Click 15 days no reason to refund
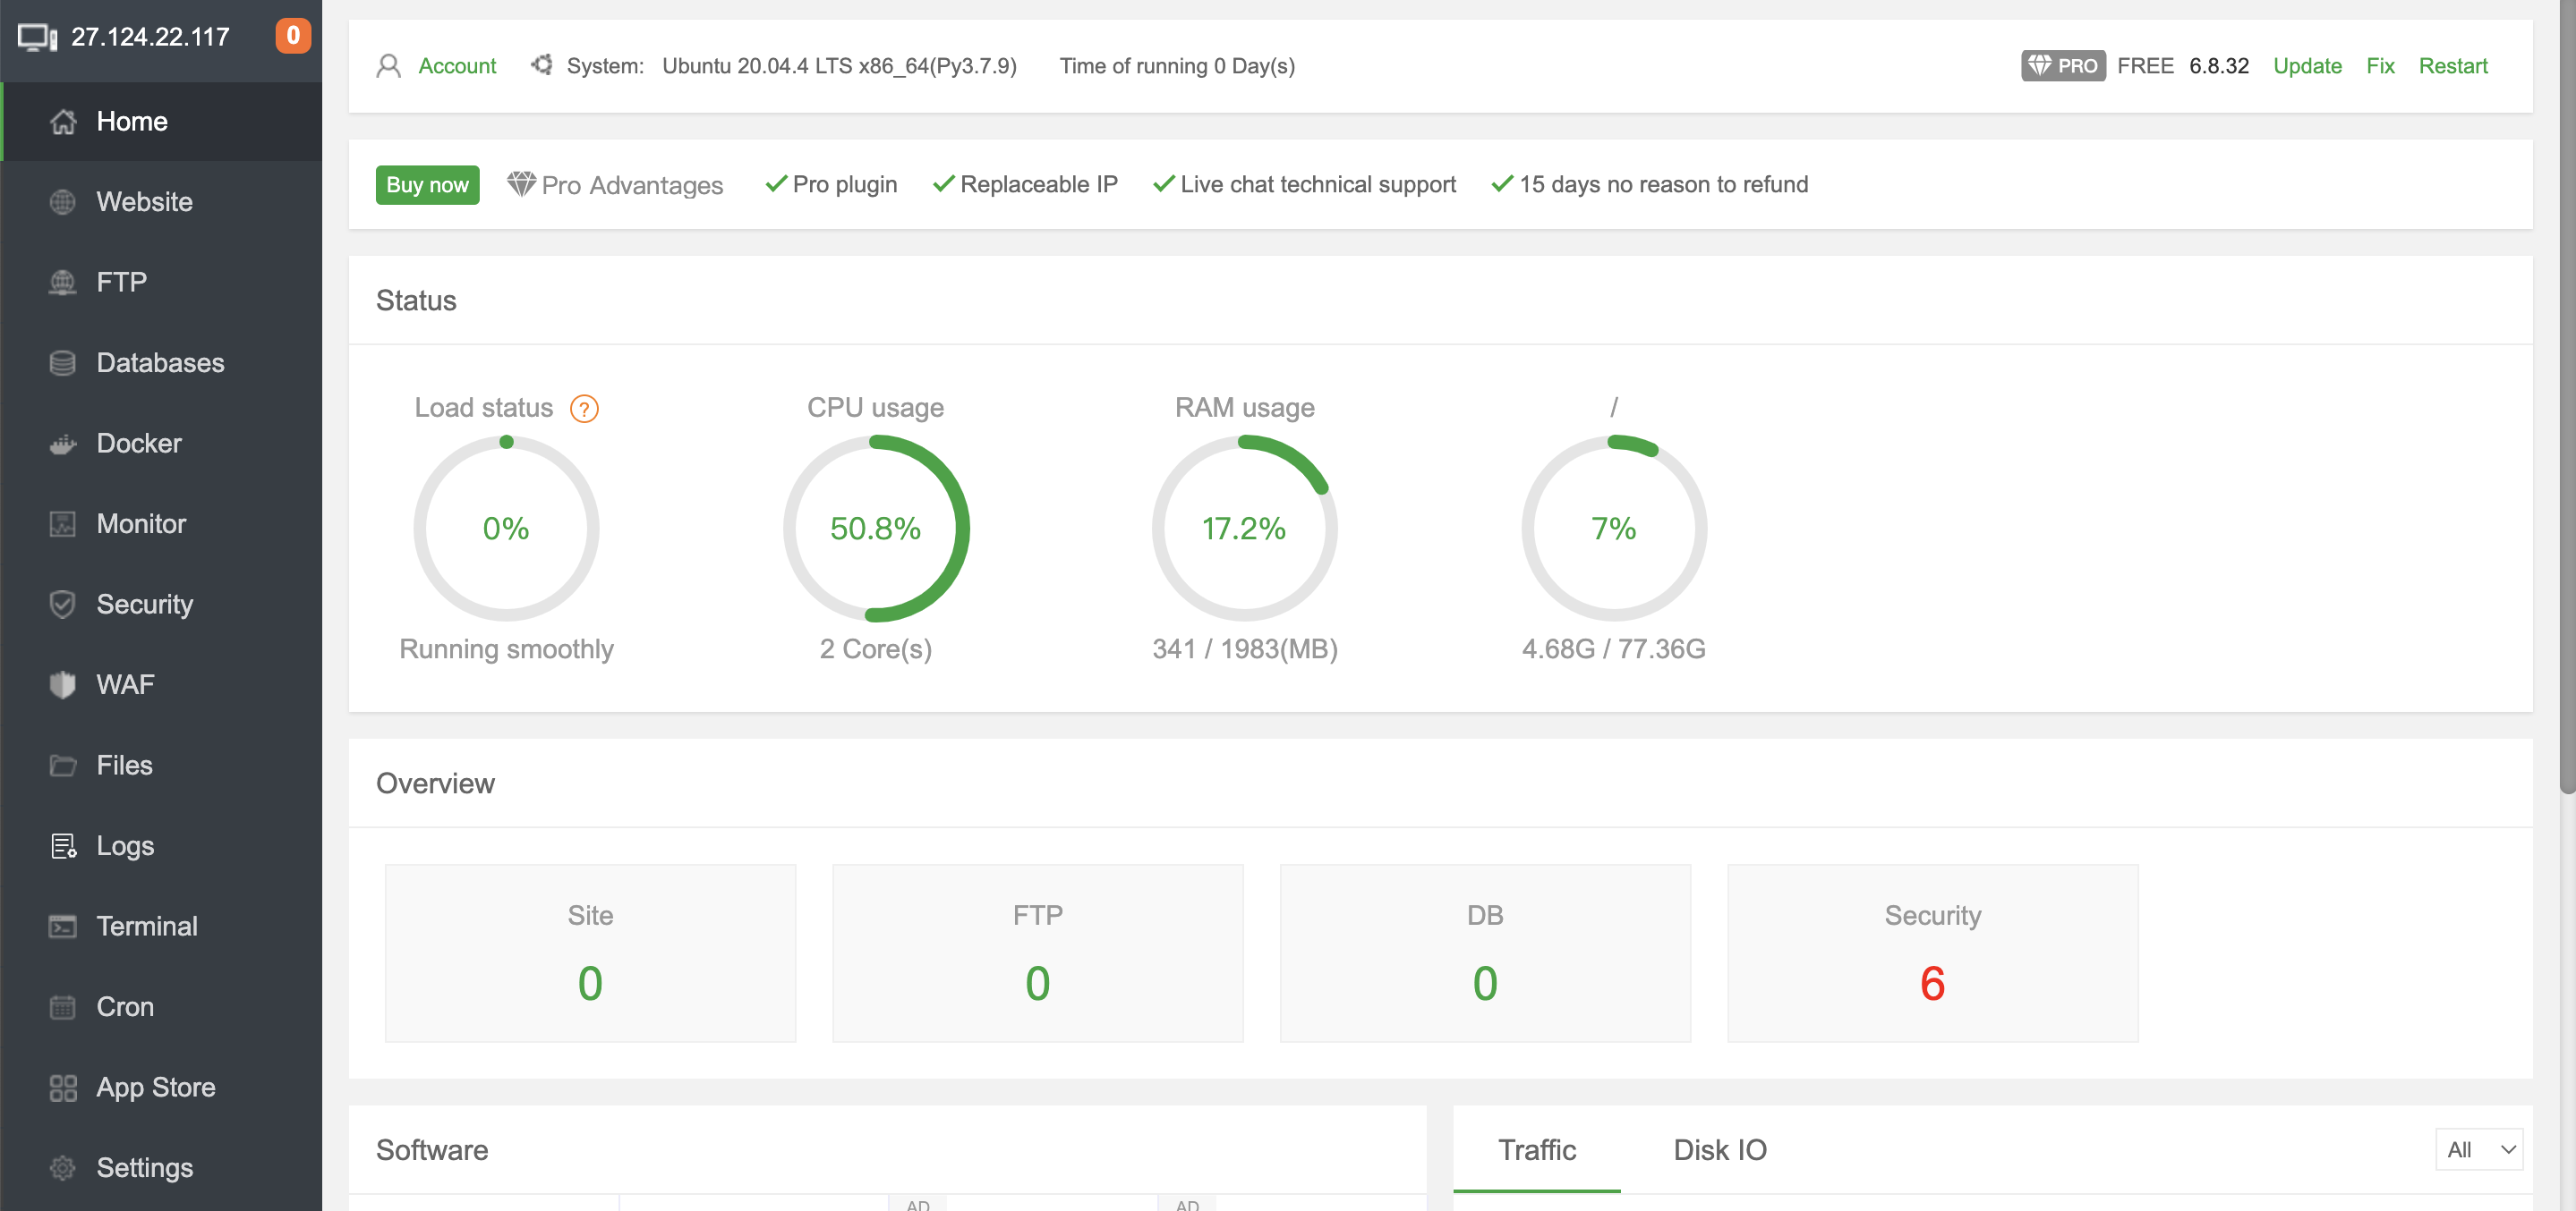2576x1211 pixels. (x=1663, y=185)
